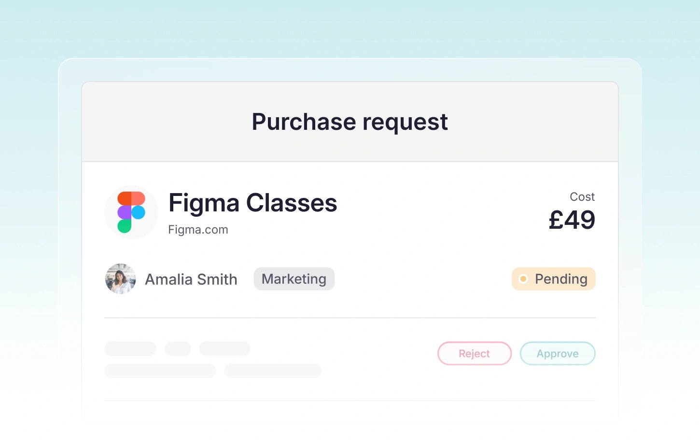The width and height of the screenshot is (700, 444).
Task: Click leftmost placeholder bar in upper skeleton row
Action: pos(130,348)
